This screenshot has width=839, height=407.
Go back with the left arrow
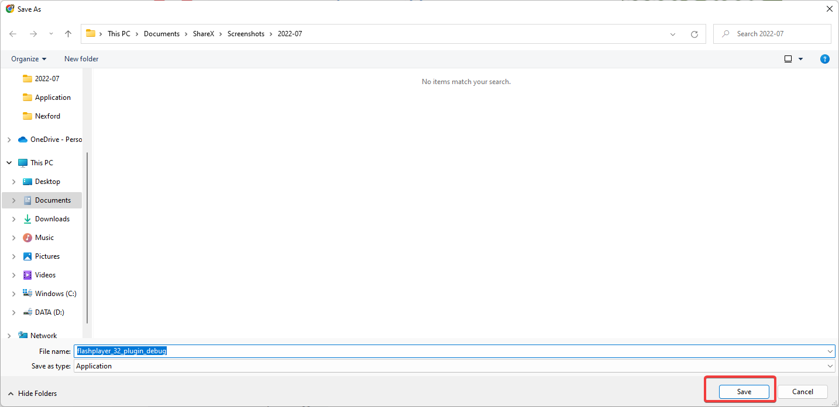tap(13, 34)
